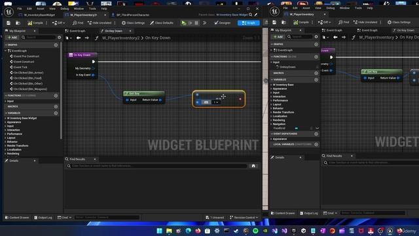Add new variable via VARIABLES plus icon, left
Viewport: 419px width, 236px height.
56,113
